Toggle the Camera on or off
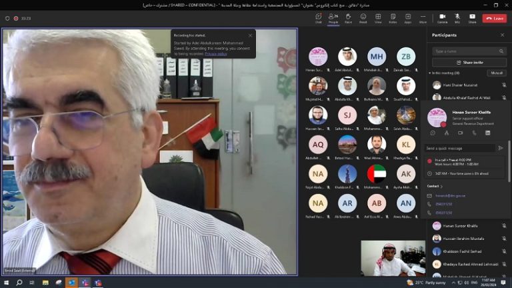The image size is (512, 288). [x=442, y=18]
